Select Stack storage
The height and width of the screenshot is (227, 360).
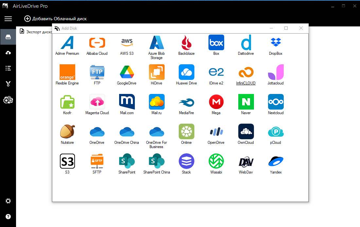click(187, 164)
